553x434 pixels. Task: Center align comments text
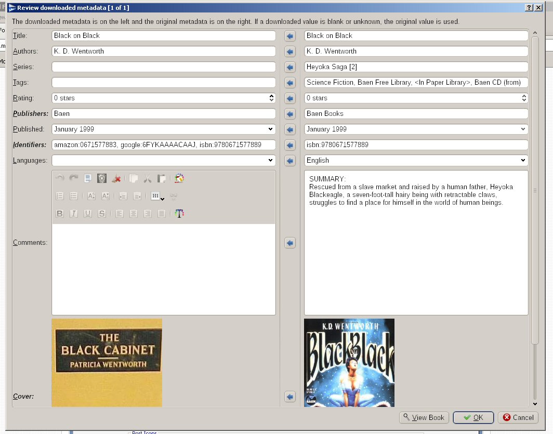[x=134, y=213]
